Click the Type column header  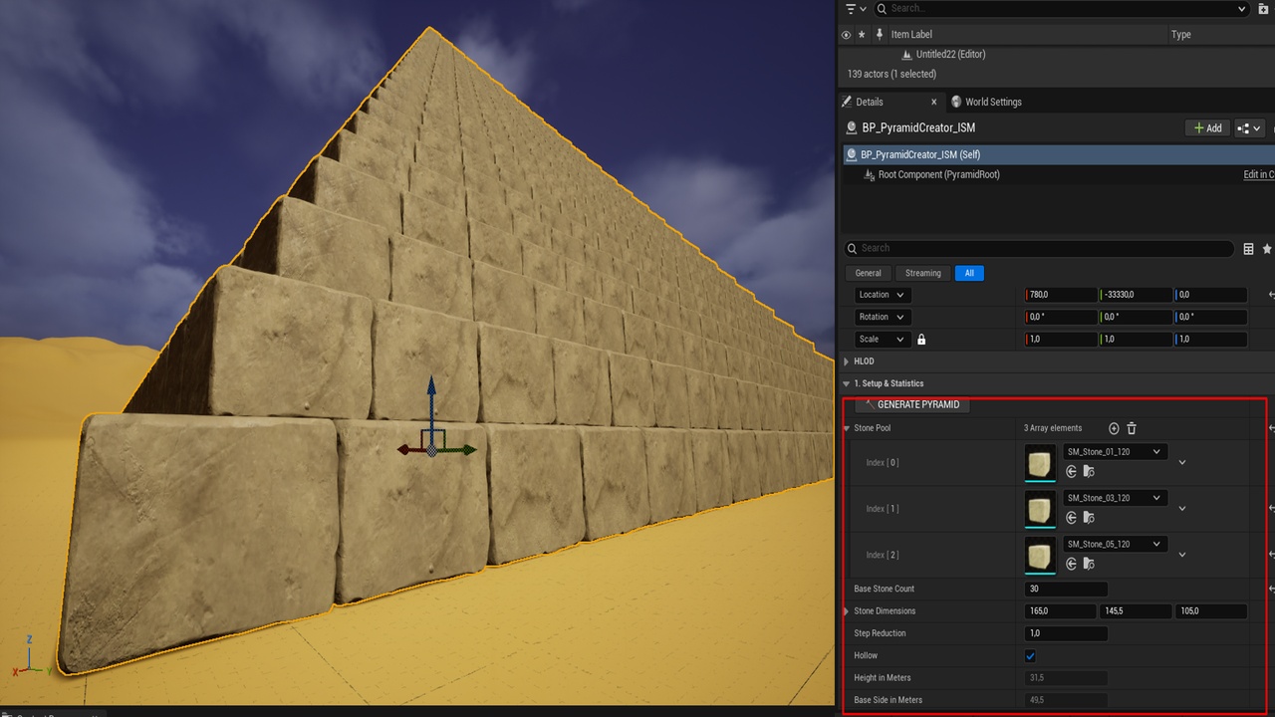(1181, 34)
